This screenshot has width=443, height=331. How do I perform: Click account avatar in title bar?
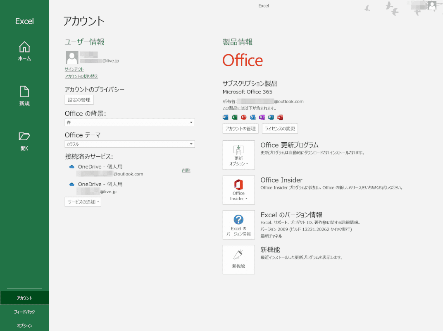[x=432, y=5]
